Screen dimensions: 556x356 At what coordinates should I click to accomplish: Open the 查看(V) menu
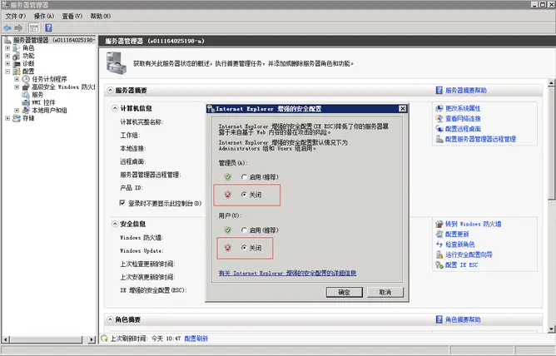pos(72,17)
